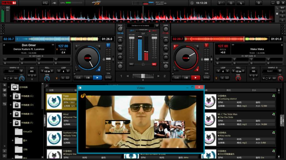This screenshot has height=160, width=286.
Task: Toggle the right deck SYNC button
Action: [206, 78]
